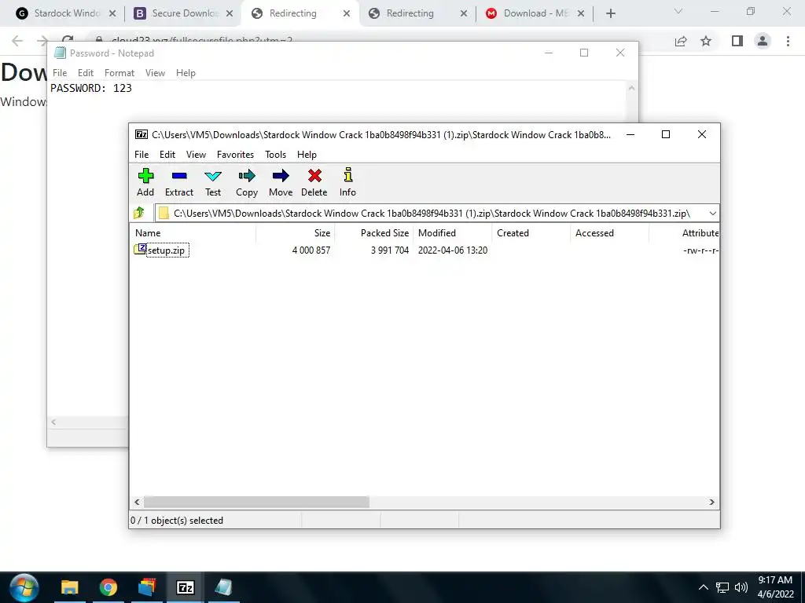The height and width of the screenshot is (603, 805).
Task: Open the Tools menu in 7-Zip
Action: 275,155
